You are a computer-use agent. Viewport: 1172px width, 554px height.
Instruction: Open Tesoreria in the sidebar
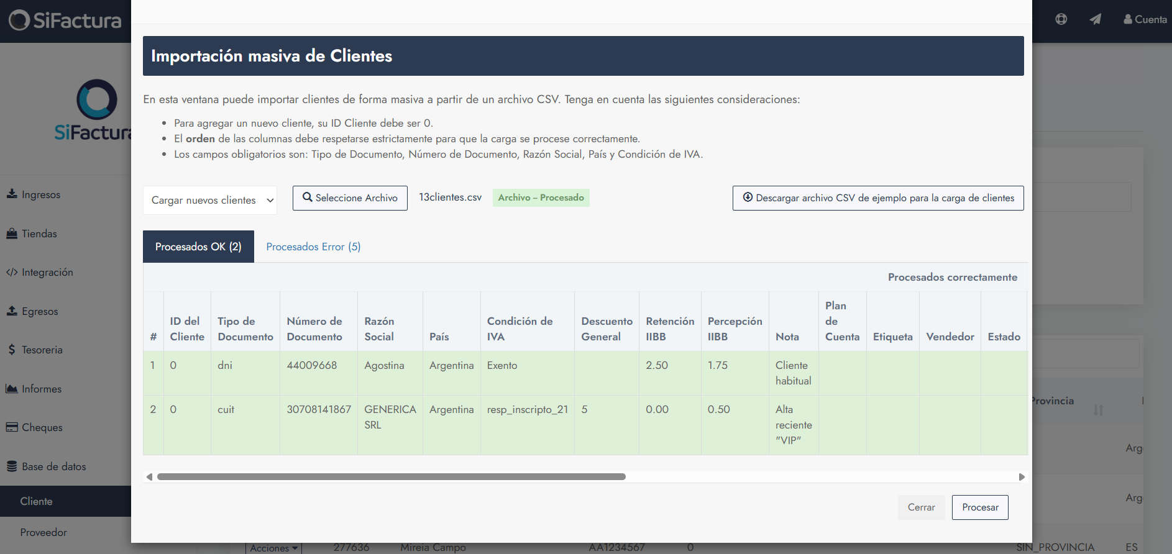click(42, 350)
